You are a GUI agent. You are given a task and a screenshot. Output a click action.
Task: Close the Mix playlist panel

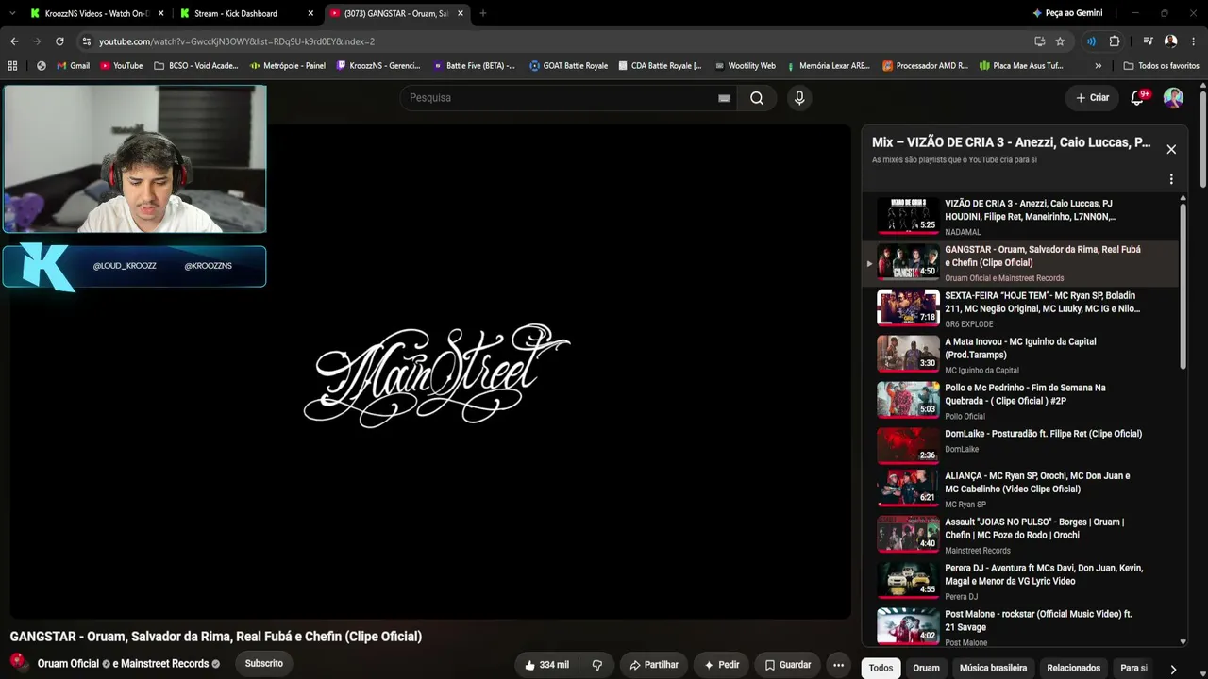(1171, 149)
